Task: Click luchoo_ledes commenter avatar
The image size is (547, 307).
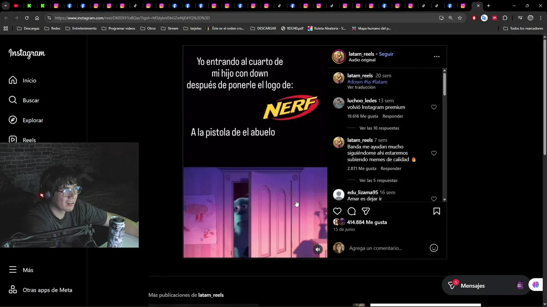Action: pyautogui.click(x=339, y=103)
